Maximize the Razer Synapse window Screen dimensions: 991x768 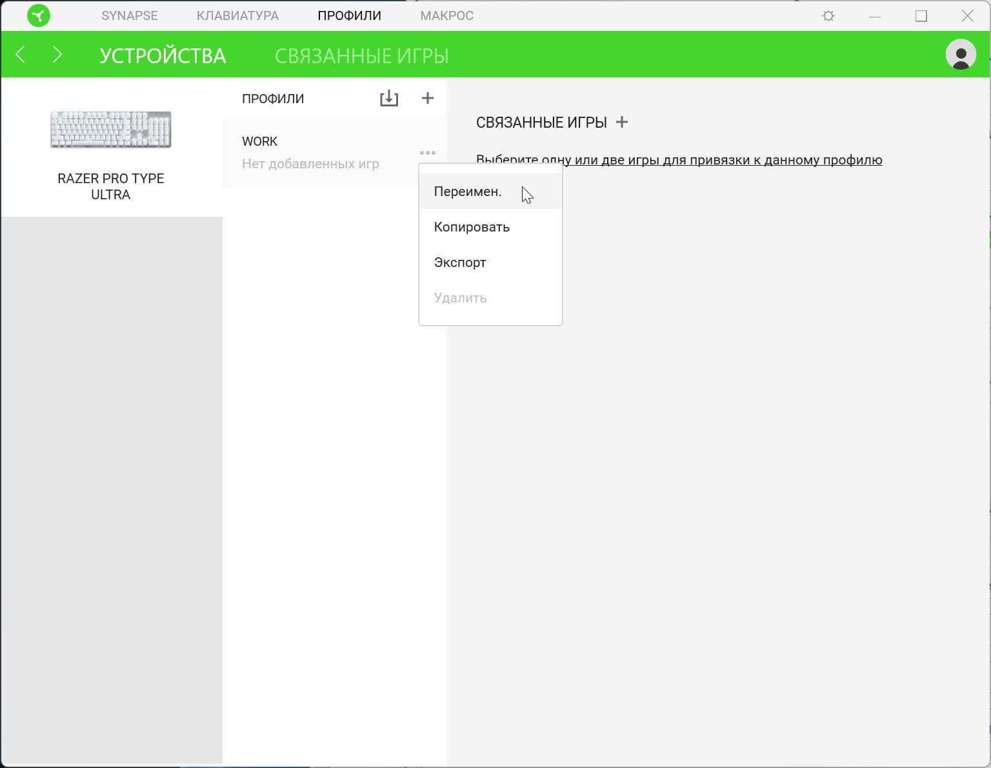921,16
